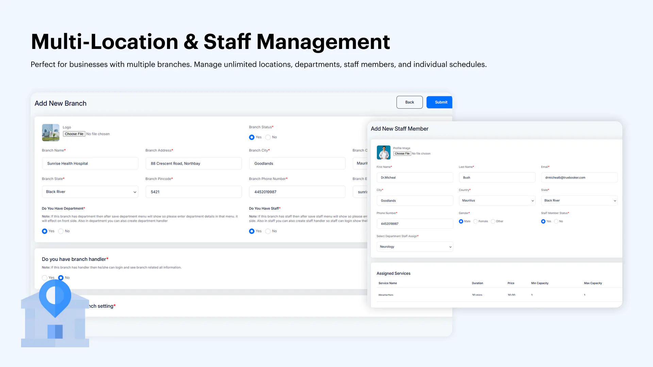Edit the Branch Pincode field
Screen dimensions: 653x367
click(194, 192)
